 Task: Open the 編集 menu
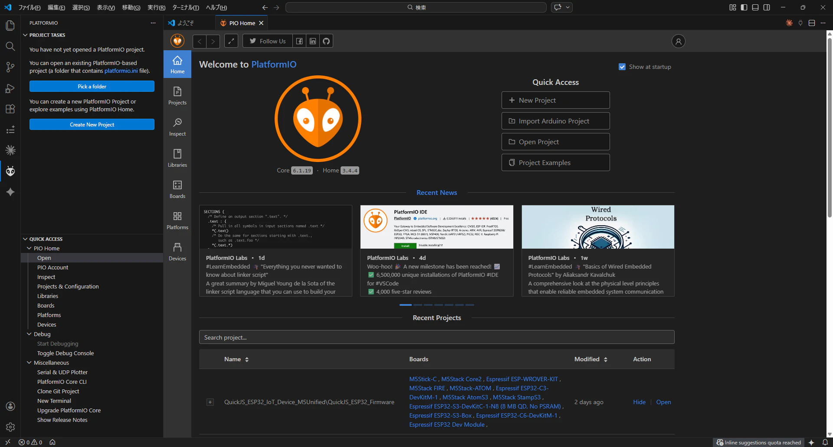(x=56, y=7)
